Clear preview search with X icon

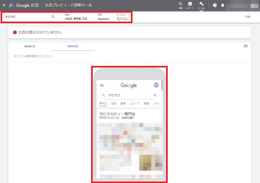click(155, 95)
